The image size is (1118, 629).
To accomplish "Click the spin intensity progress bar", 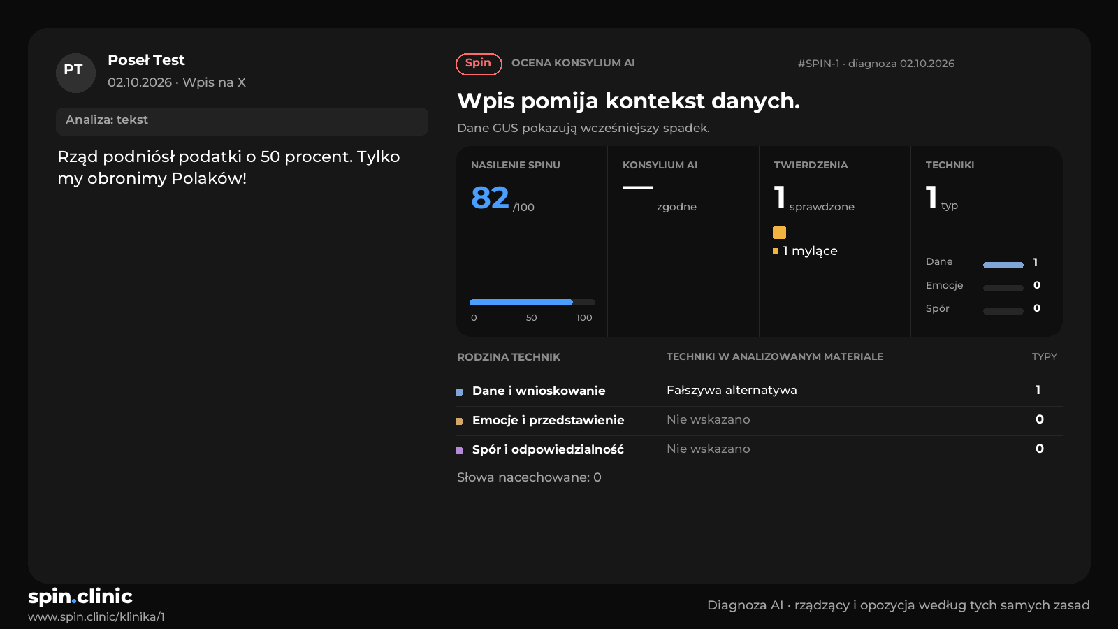I will pos(532,302).
